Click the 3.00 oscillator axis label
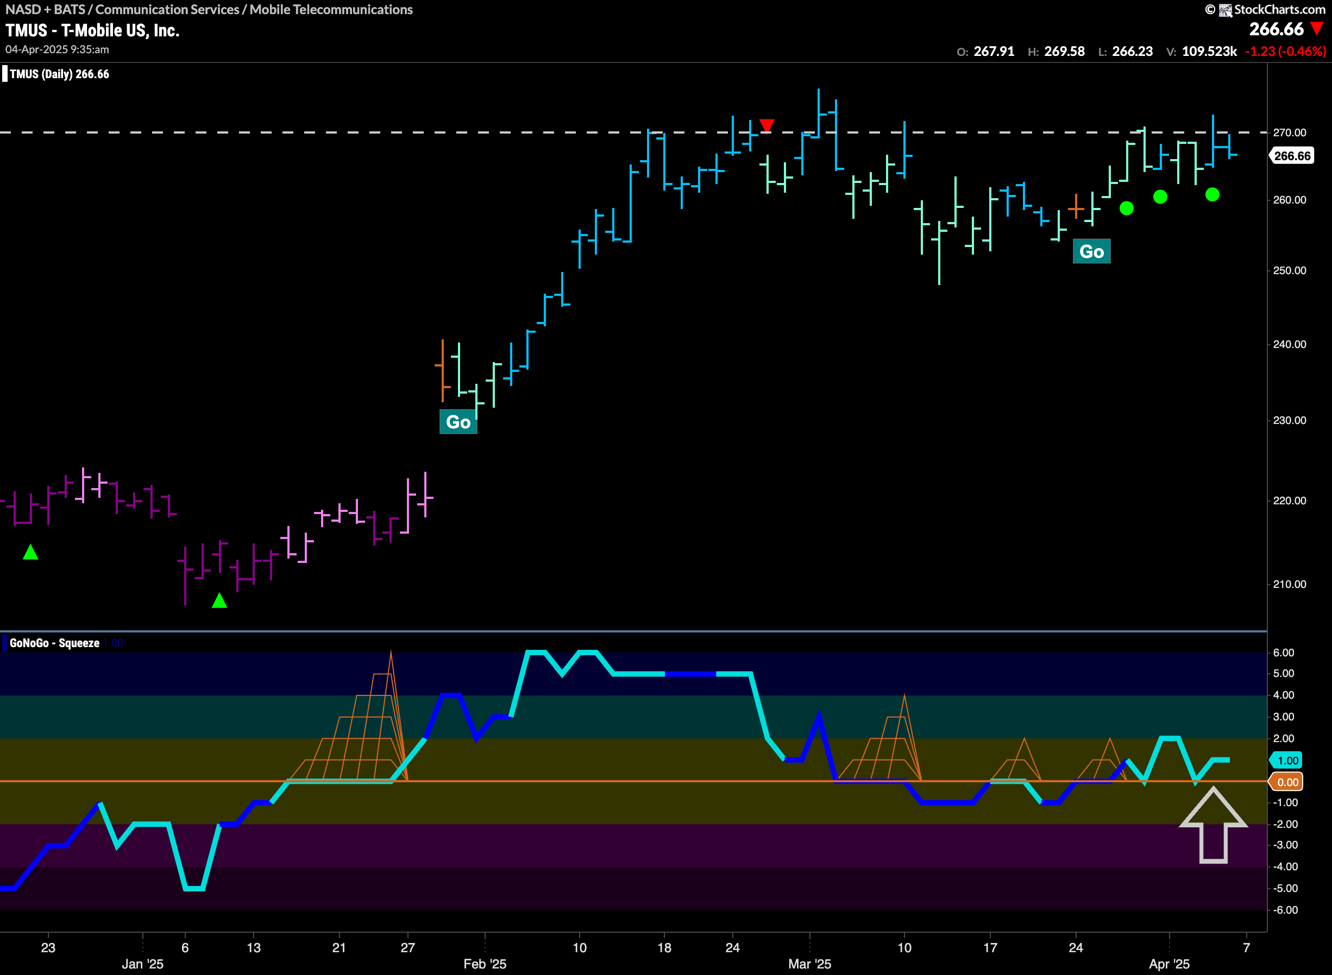The width and height of the screenshot is (1332, 975). pyautogui.click(x=1284, y=717)
